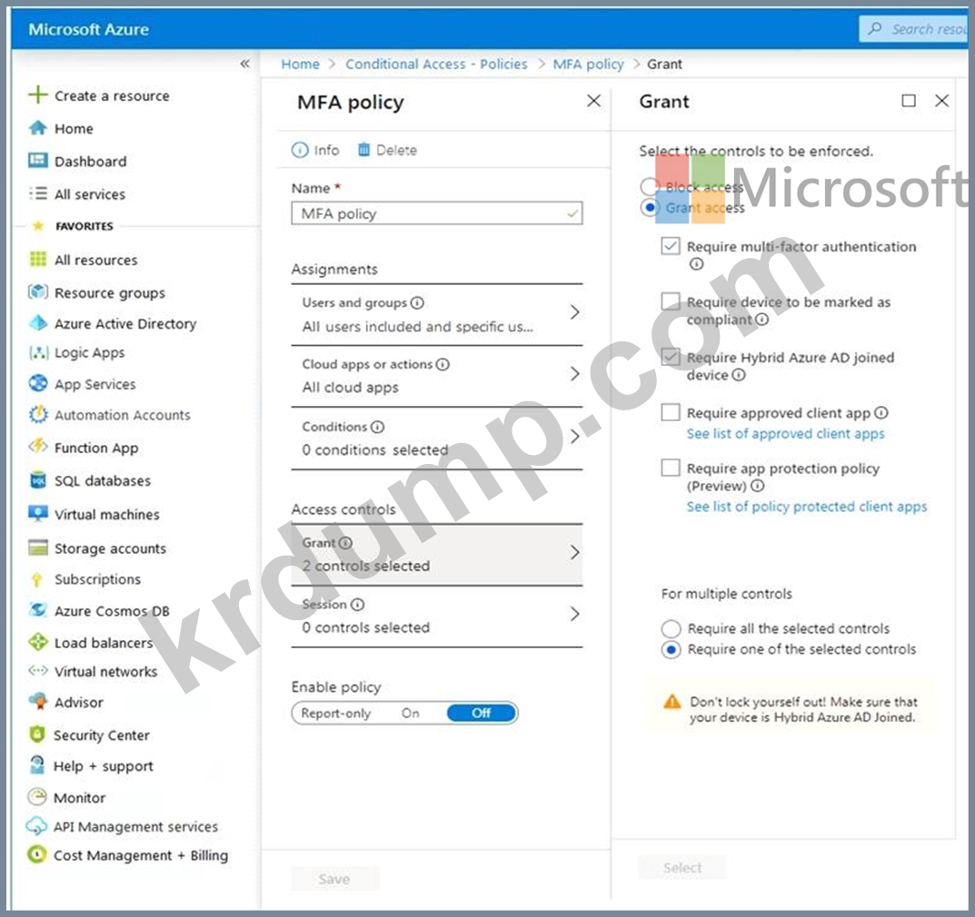Screen dimensions: 975x917
Task: Check Require app protection policy checkbox
Action: coord(671,468)
